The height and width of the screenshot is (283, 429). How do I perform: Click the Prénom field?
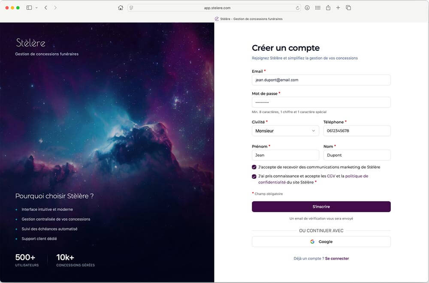click(285, 155)
